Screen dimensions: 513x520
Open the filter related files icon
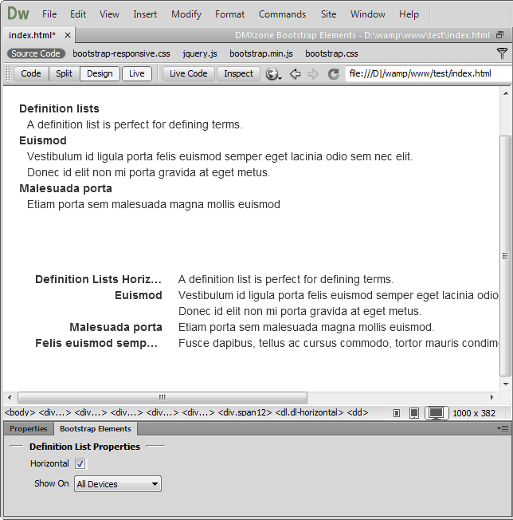click(502, 53)
